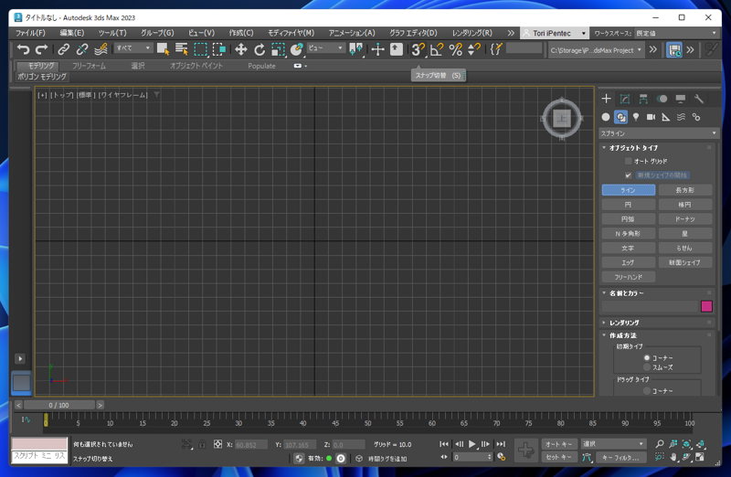Image resolution: width=731 pixels, height=477 pixels.
Task: Click the Undo arrow icon
Action: click(23, 49)
